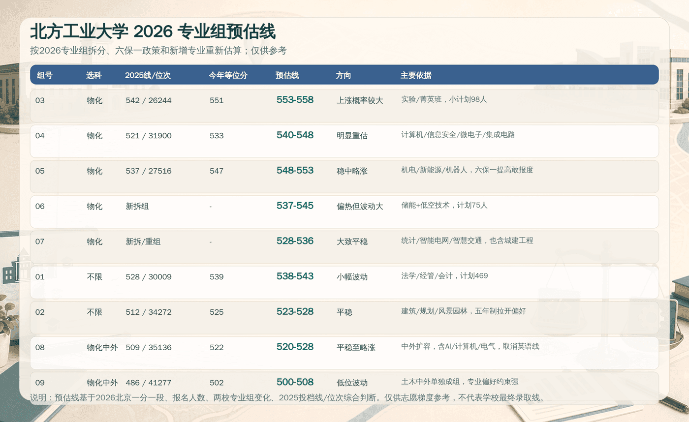Click the title 北方工业大学 2026 专业组预估线
Viewport: 689px width, 422px height.
pos(153,32)
